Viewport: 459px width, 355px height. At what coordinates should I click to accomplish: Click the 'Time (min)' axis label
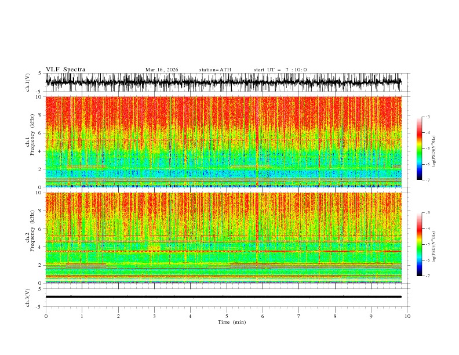click(232, 322)
